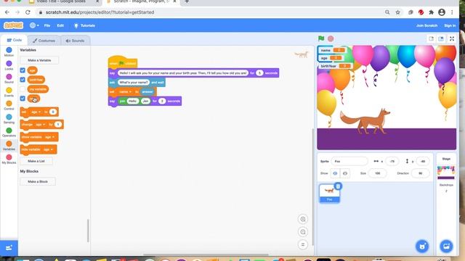The width and height of the screenshot is (465, 261).
Task: Select the Control block category
Action: [9, 106]
